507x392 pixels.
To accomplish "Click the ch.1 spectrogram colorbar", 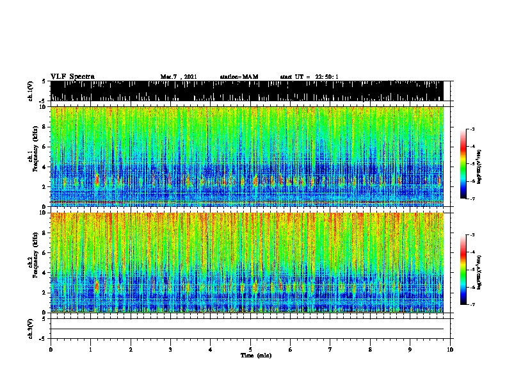I will click(x=463, y=164).
